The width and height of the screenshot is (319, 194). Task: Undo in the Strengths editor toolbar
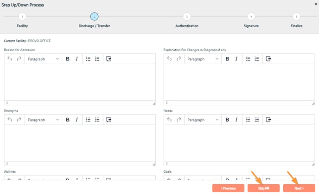pos(10,120)
